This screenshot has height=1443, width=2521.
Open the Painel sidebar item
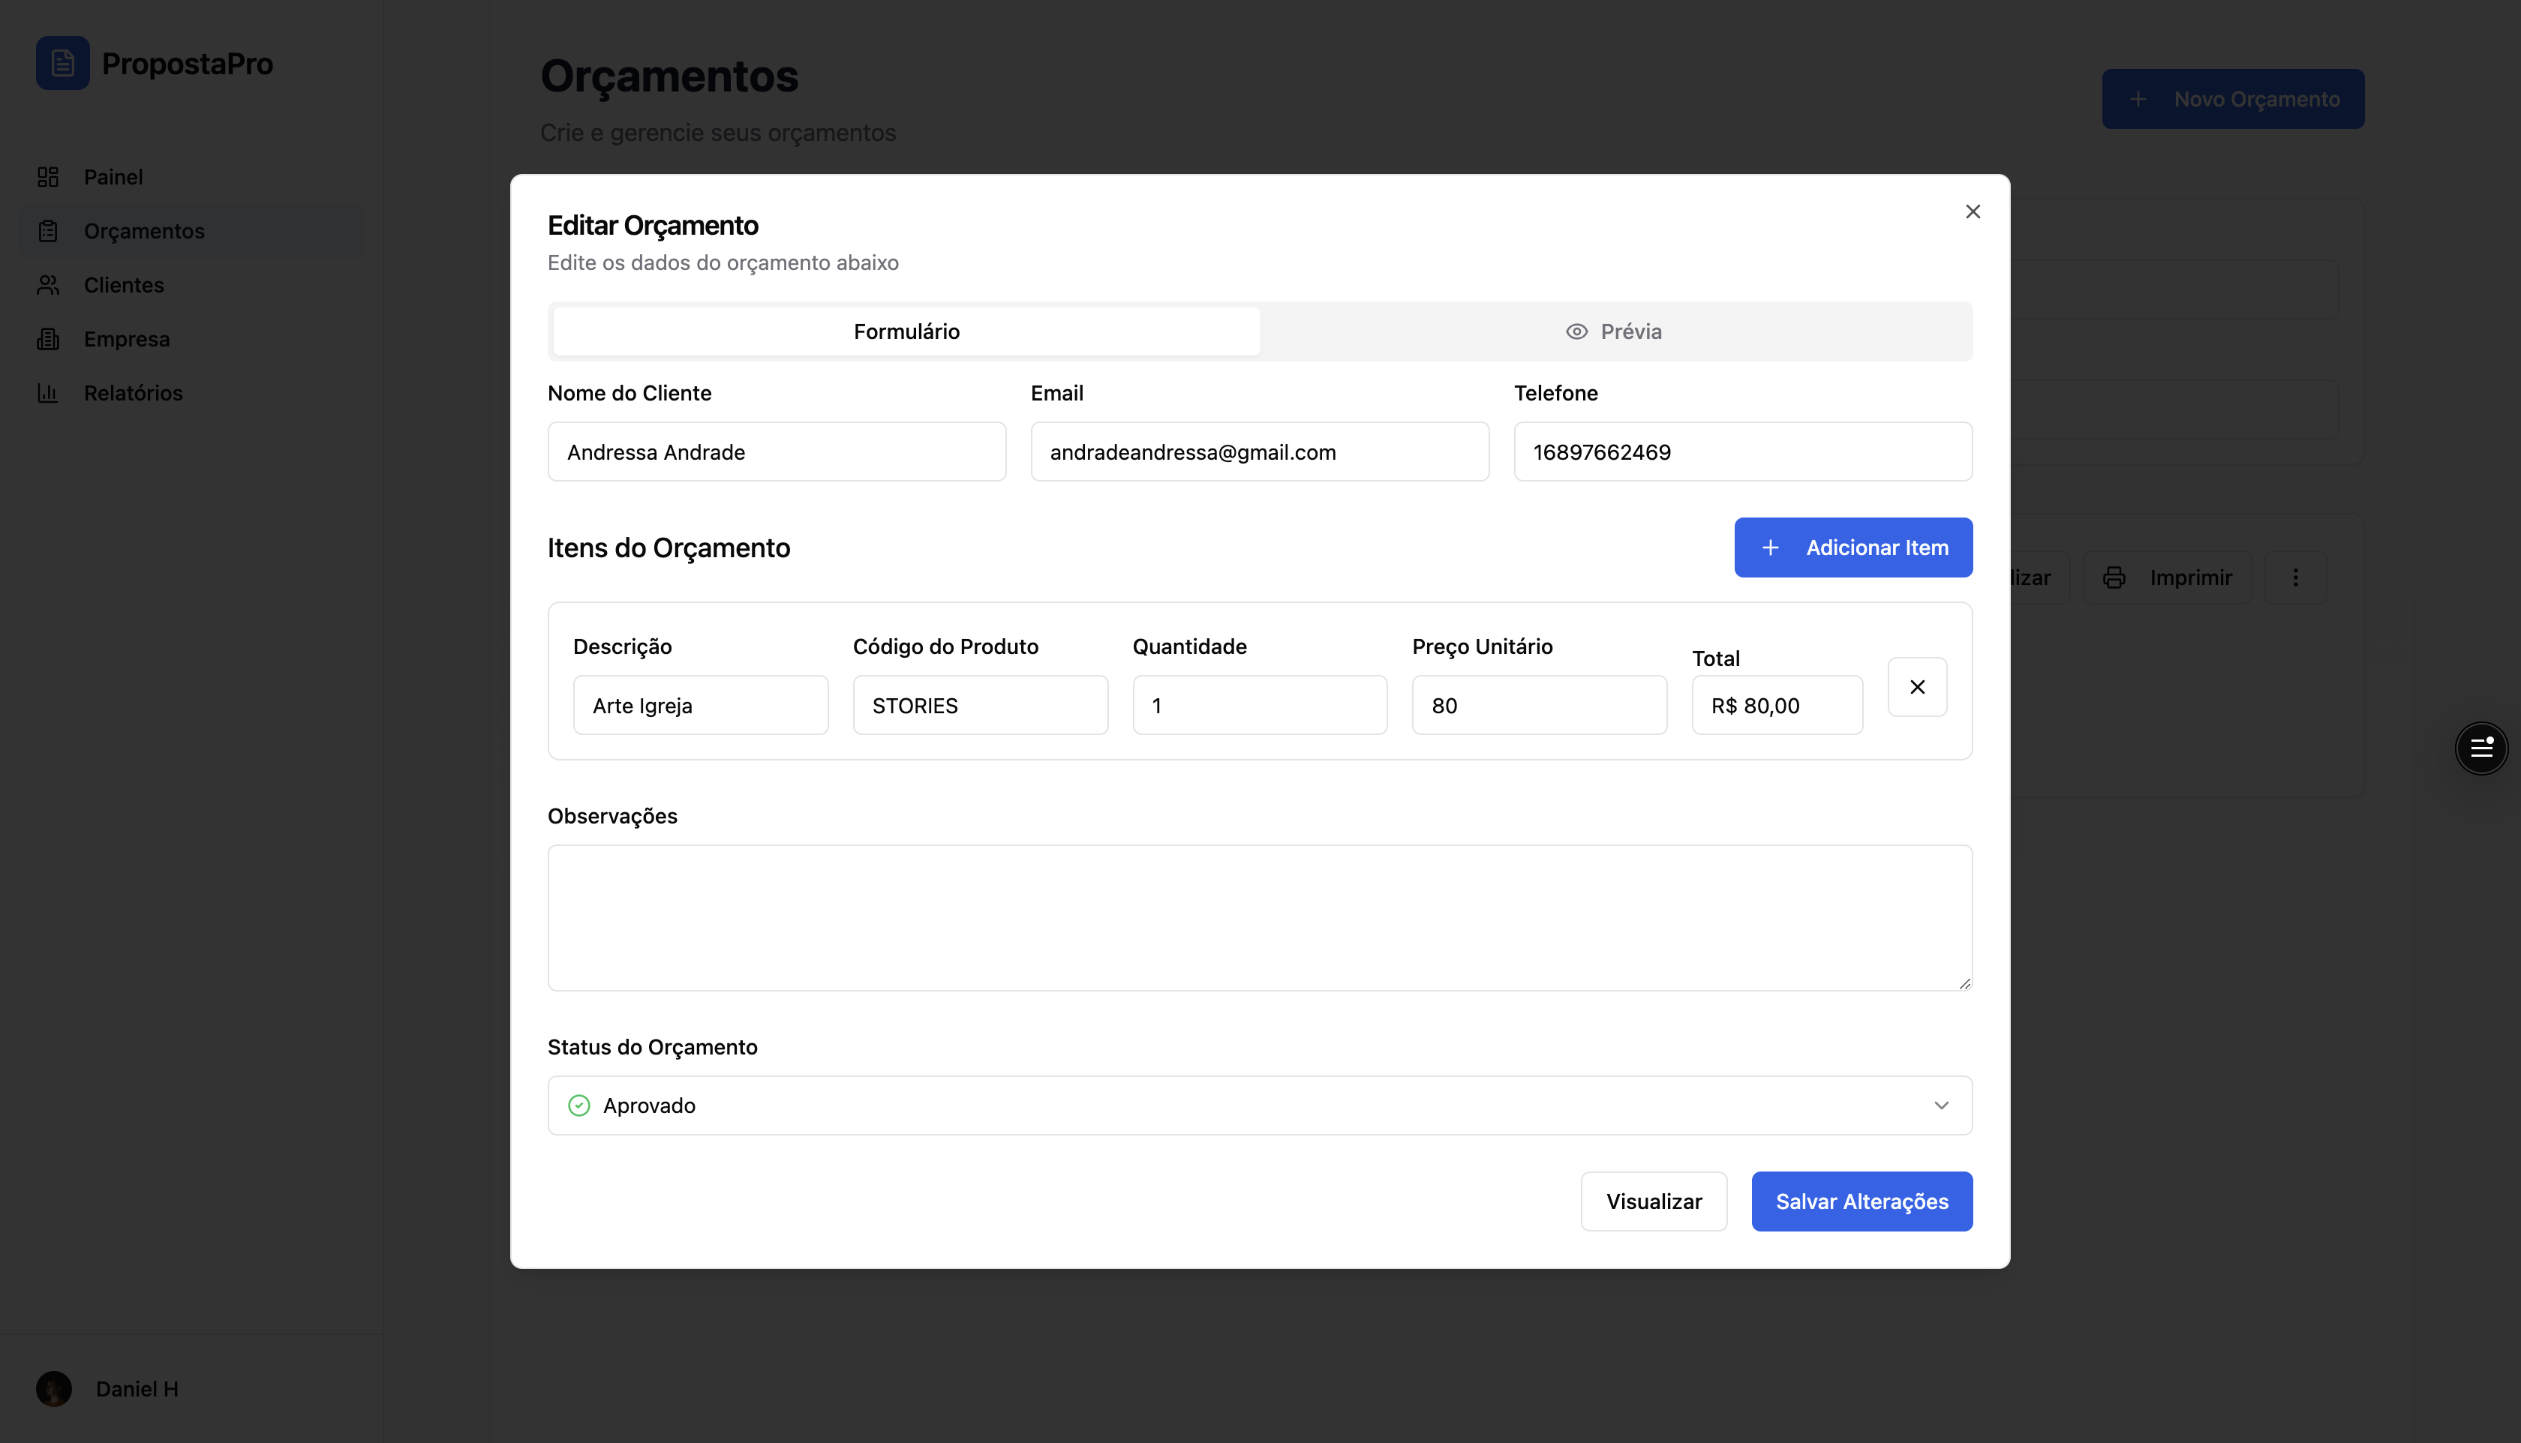coord(191,176)
